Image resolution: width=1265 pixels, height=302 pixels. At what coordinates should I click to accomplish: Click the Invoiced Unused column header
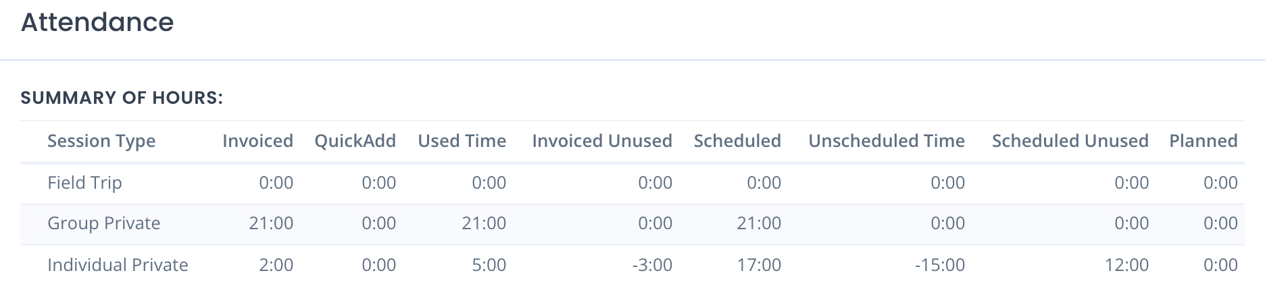click(x=602, y=141)
